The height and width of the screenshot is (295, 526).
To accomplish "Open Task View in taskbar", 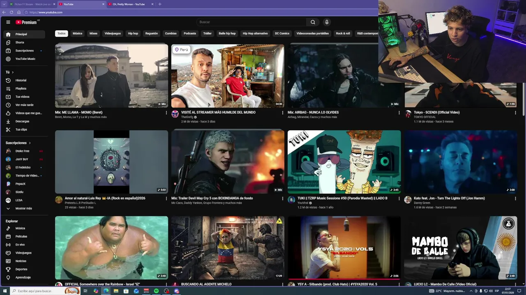I will coord(85,291).
